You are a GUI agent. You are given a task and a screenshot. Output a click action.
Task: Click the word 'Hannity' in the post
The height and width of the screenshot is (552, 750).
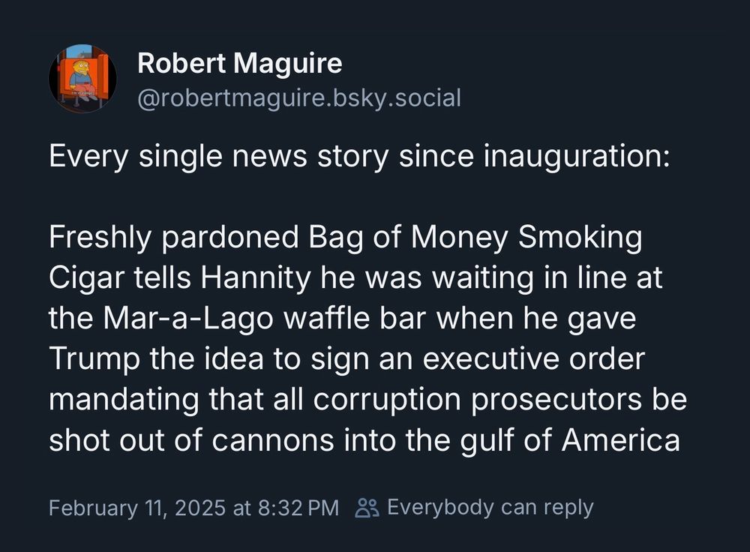pyautogui.click(x=256, y=277)
